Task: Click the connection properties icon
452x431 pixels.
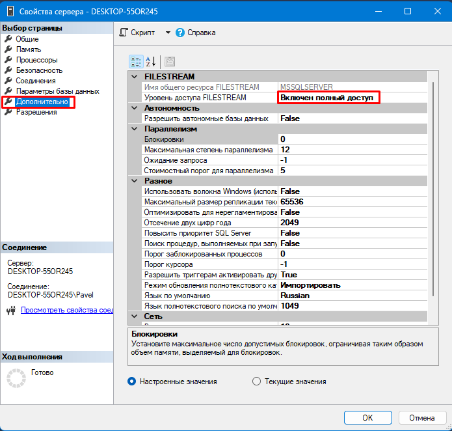Action: point(10,311)
